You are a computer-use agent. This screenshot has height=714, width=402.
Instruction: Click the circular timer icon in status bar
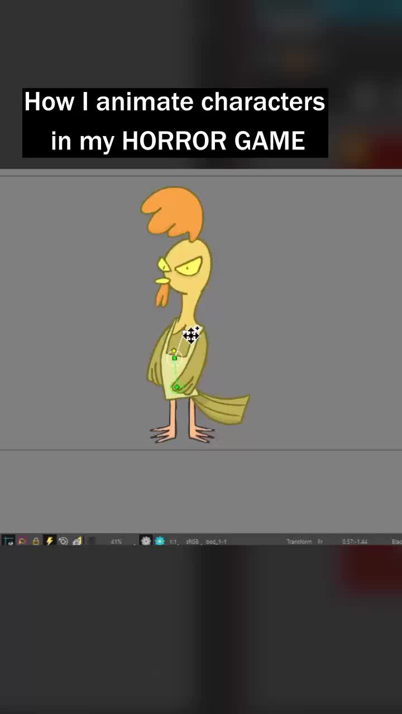pos(63,541)
